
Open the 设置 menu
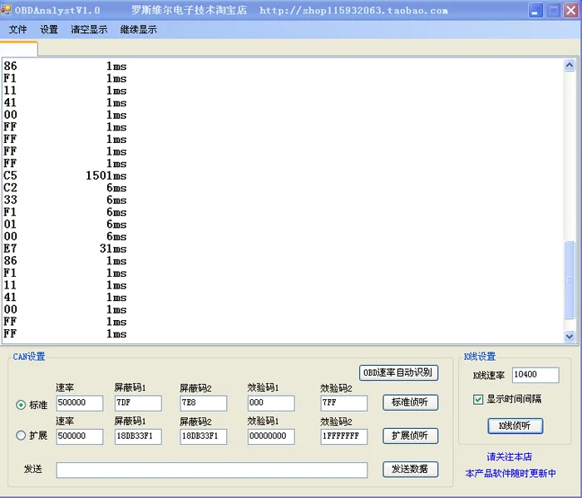[x=49, y=29]
